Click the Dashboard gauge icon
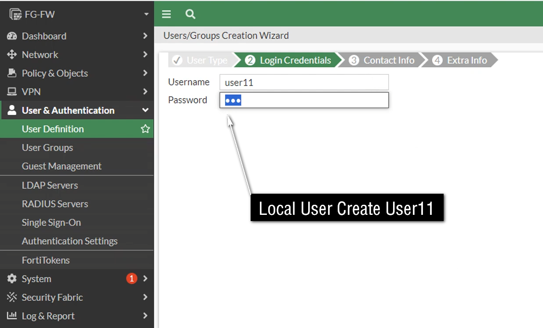Image resolution: width=543 pixels, height=328 pixels. coord(12,36)
